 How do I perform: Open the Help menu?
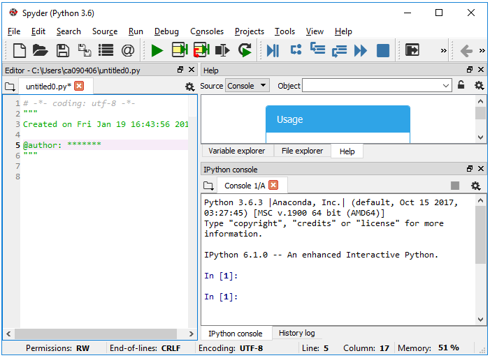coord(343,31)
